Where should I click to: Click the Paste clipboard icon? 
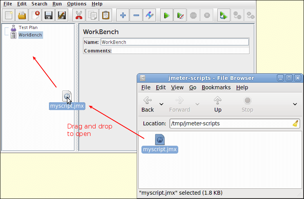(x=105, y=16)
